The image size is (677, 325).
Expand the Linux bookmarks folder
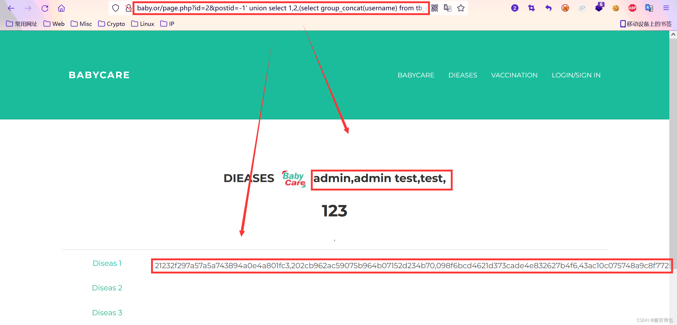tap(143, 24)
